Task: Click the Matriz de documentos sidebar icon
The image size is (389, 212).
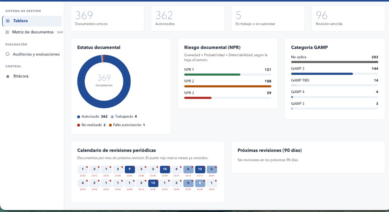Action: point(7,32)
